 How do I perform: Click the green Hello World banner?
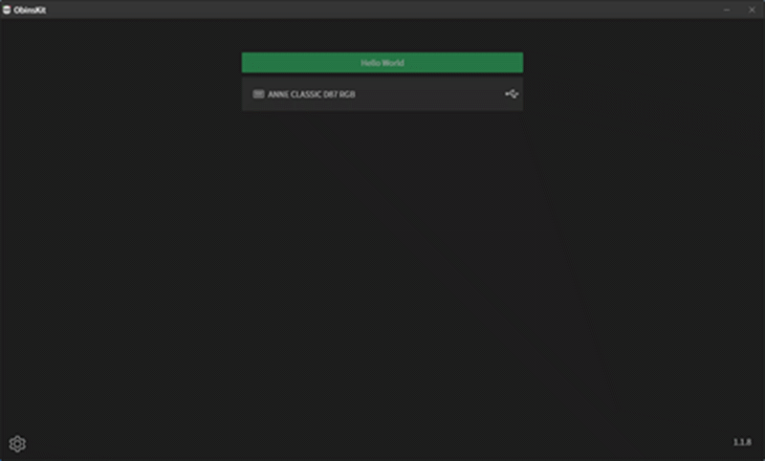(x=382, y=62)
